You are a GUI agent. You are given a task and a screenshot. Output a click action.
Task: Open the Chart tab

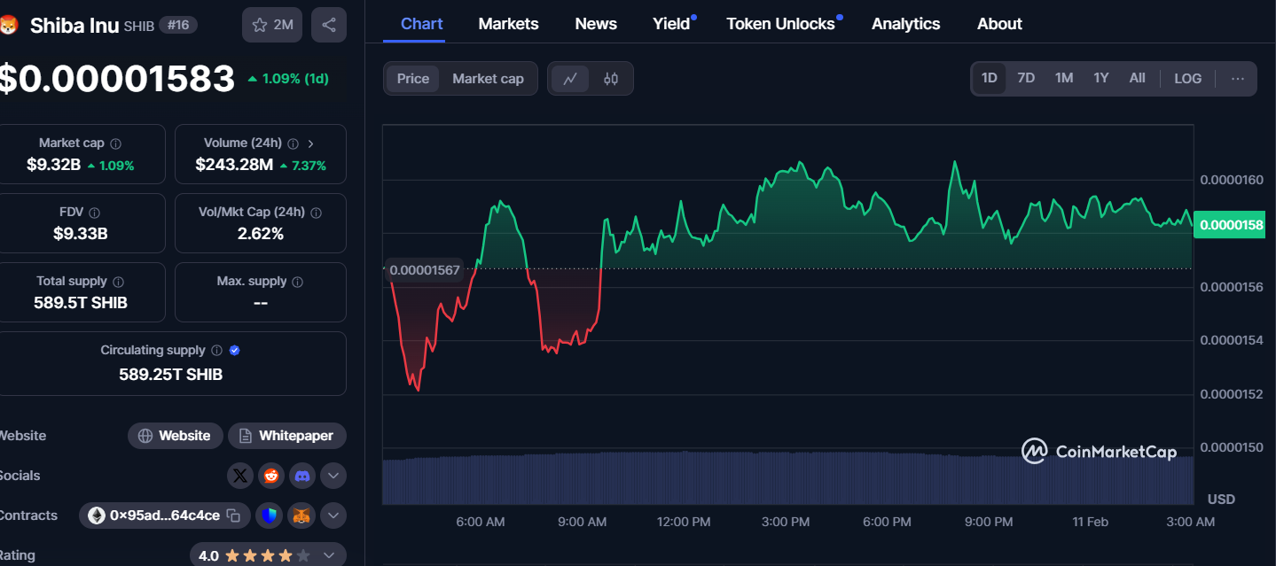tap(422, 24)
